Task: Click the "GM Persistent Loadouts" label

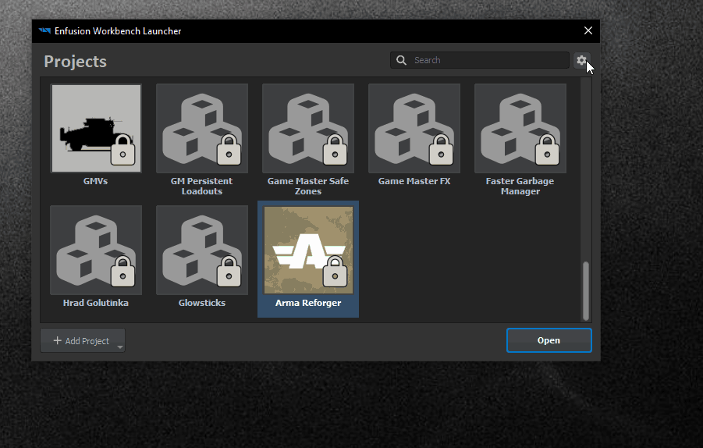Action: point(202,186)
